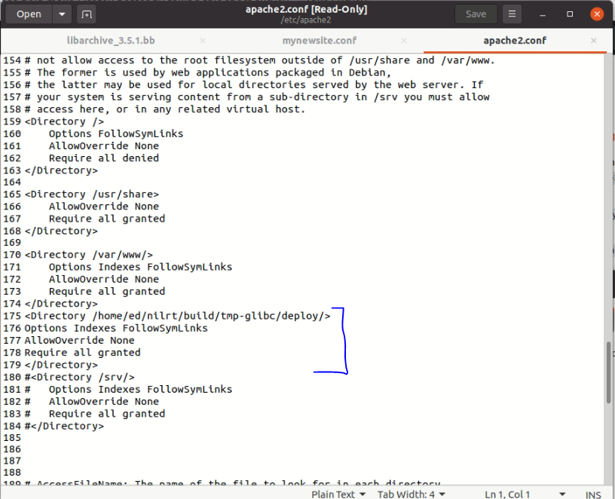
Task: Click '# AllowOverride None' on line 182
Action: coord(92,402)
